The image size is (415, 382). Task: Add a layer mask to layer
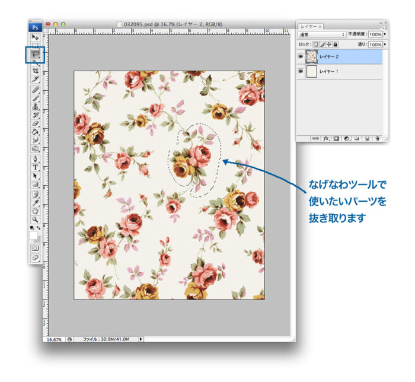[336, 138]
